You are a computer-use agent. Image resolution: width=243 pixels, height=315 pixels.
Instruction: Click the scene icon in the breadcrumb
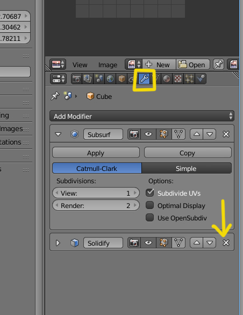tap(68, 96)
